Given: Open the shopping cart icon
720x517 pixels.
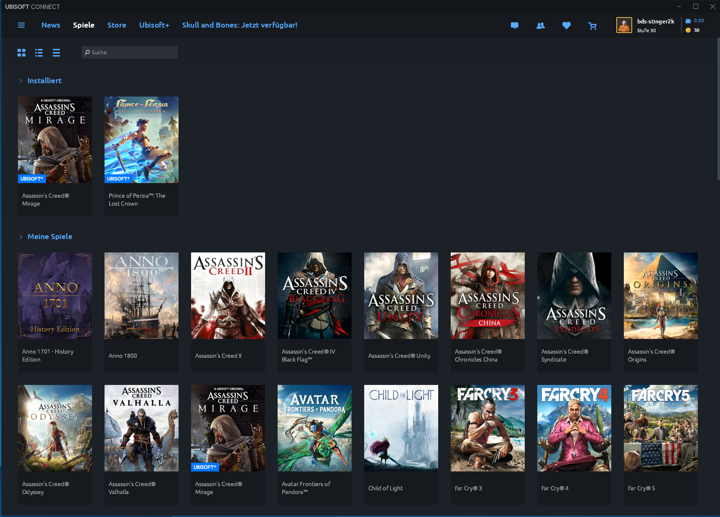Looking at the screenshot, I should 592,26.
